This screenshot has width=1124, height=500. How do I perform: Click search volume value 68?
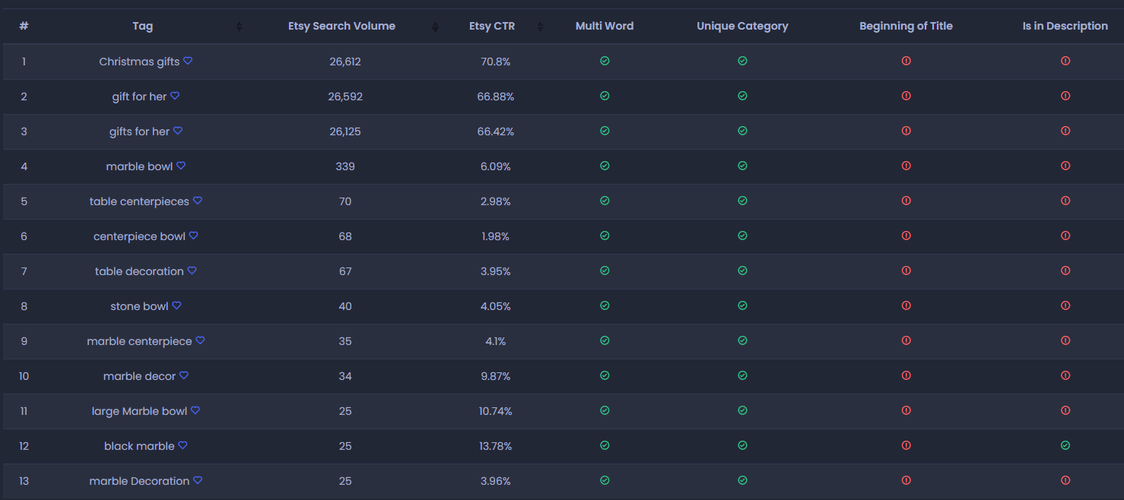coord(345,236)
